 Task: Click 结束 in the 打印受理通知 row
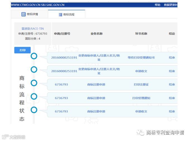click(172, 98)
